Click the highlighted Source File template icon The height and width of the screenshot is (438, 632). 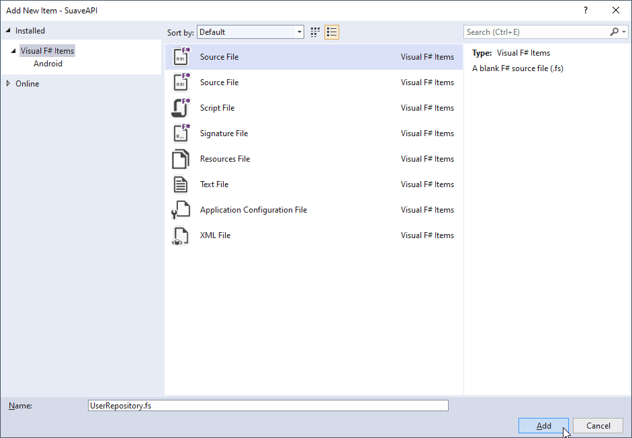(x=181, y=57)
